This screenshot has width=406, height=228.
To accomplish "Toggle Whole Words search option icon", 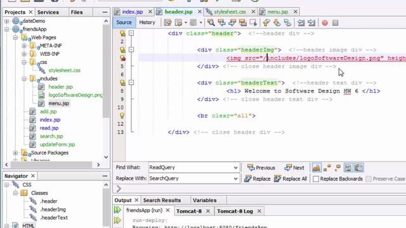I will click(327, 168).
